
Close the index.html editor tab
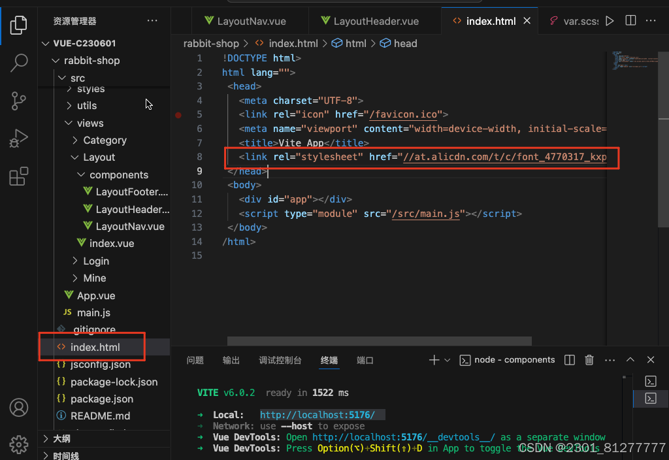527,21
